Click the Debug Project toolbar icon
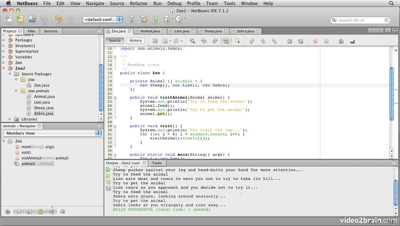Screen dimensions: 400x226 pyautogui.click(x=167, y=19)
